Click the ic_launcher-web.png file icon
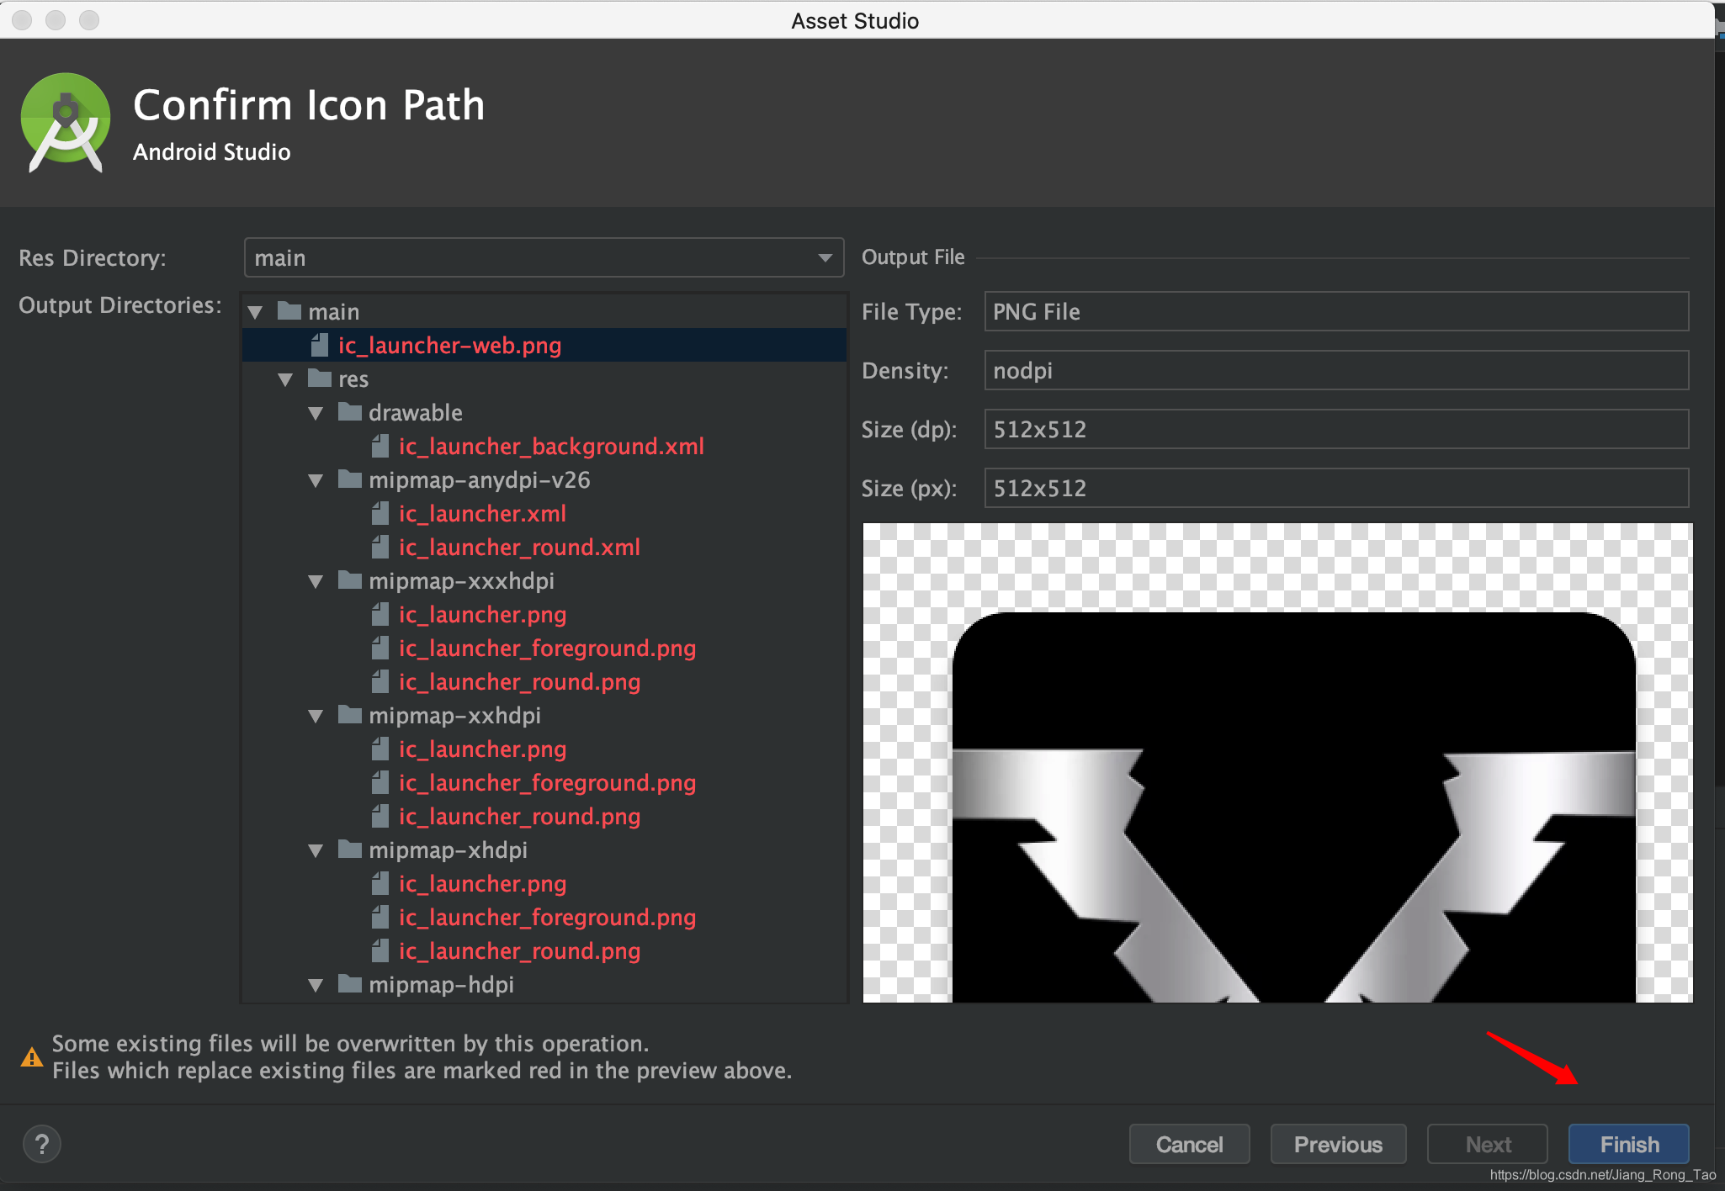This screenshot has width=1725, height=1191. (319, 346)
